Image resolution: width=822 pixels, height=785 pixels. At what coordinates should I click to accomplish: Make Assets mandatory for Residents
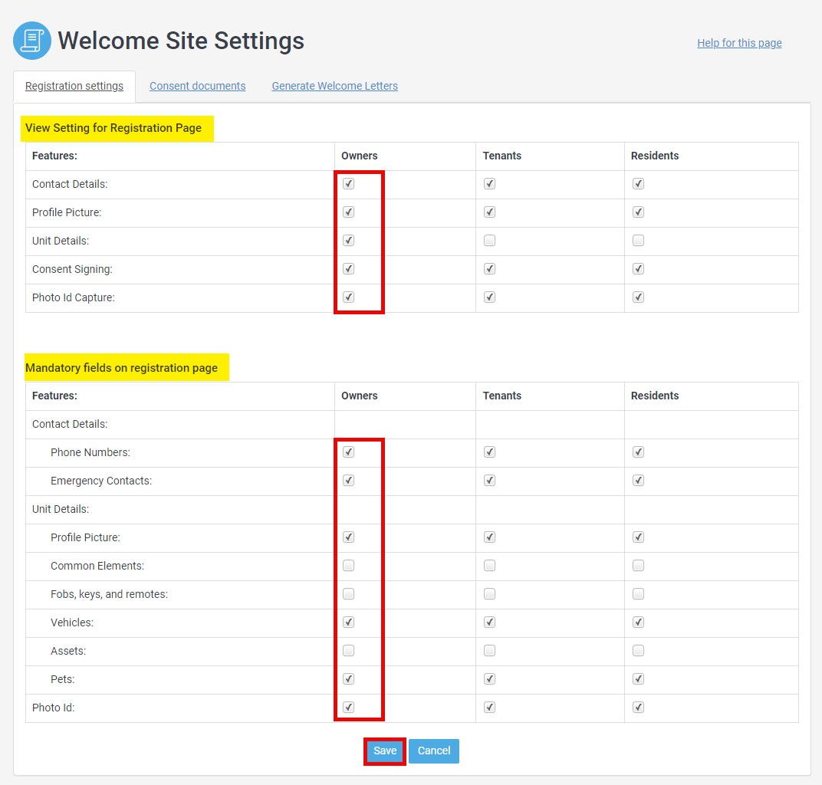pos(638,651)
